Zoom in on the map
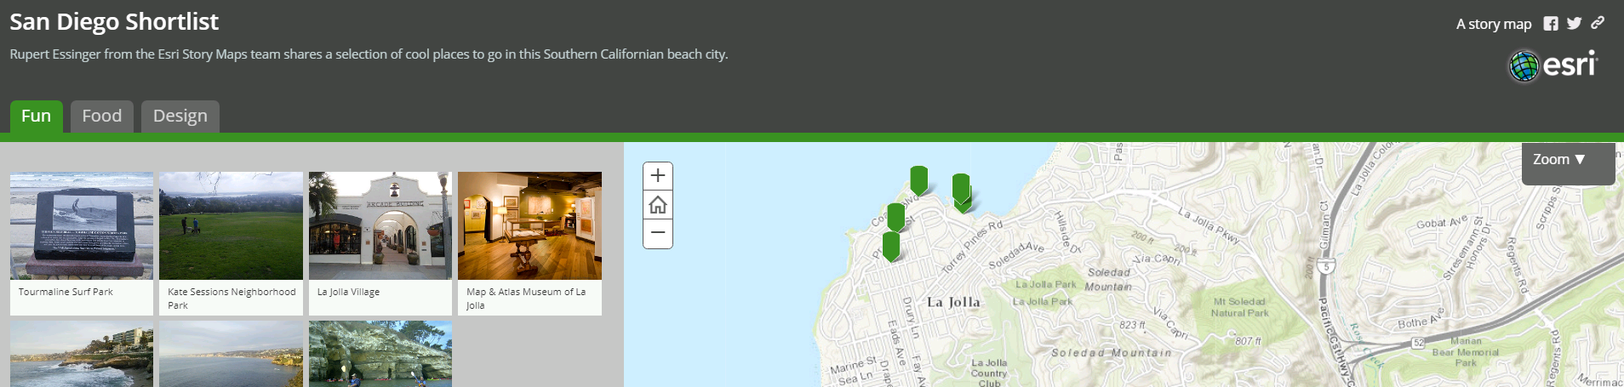 pos(658,176)
